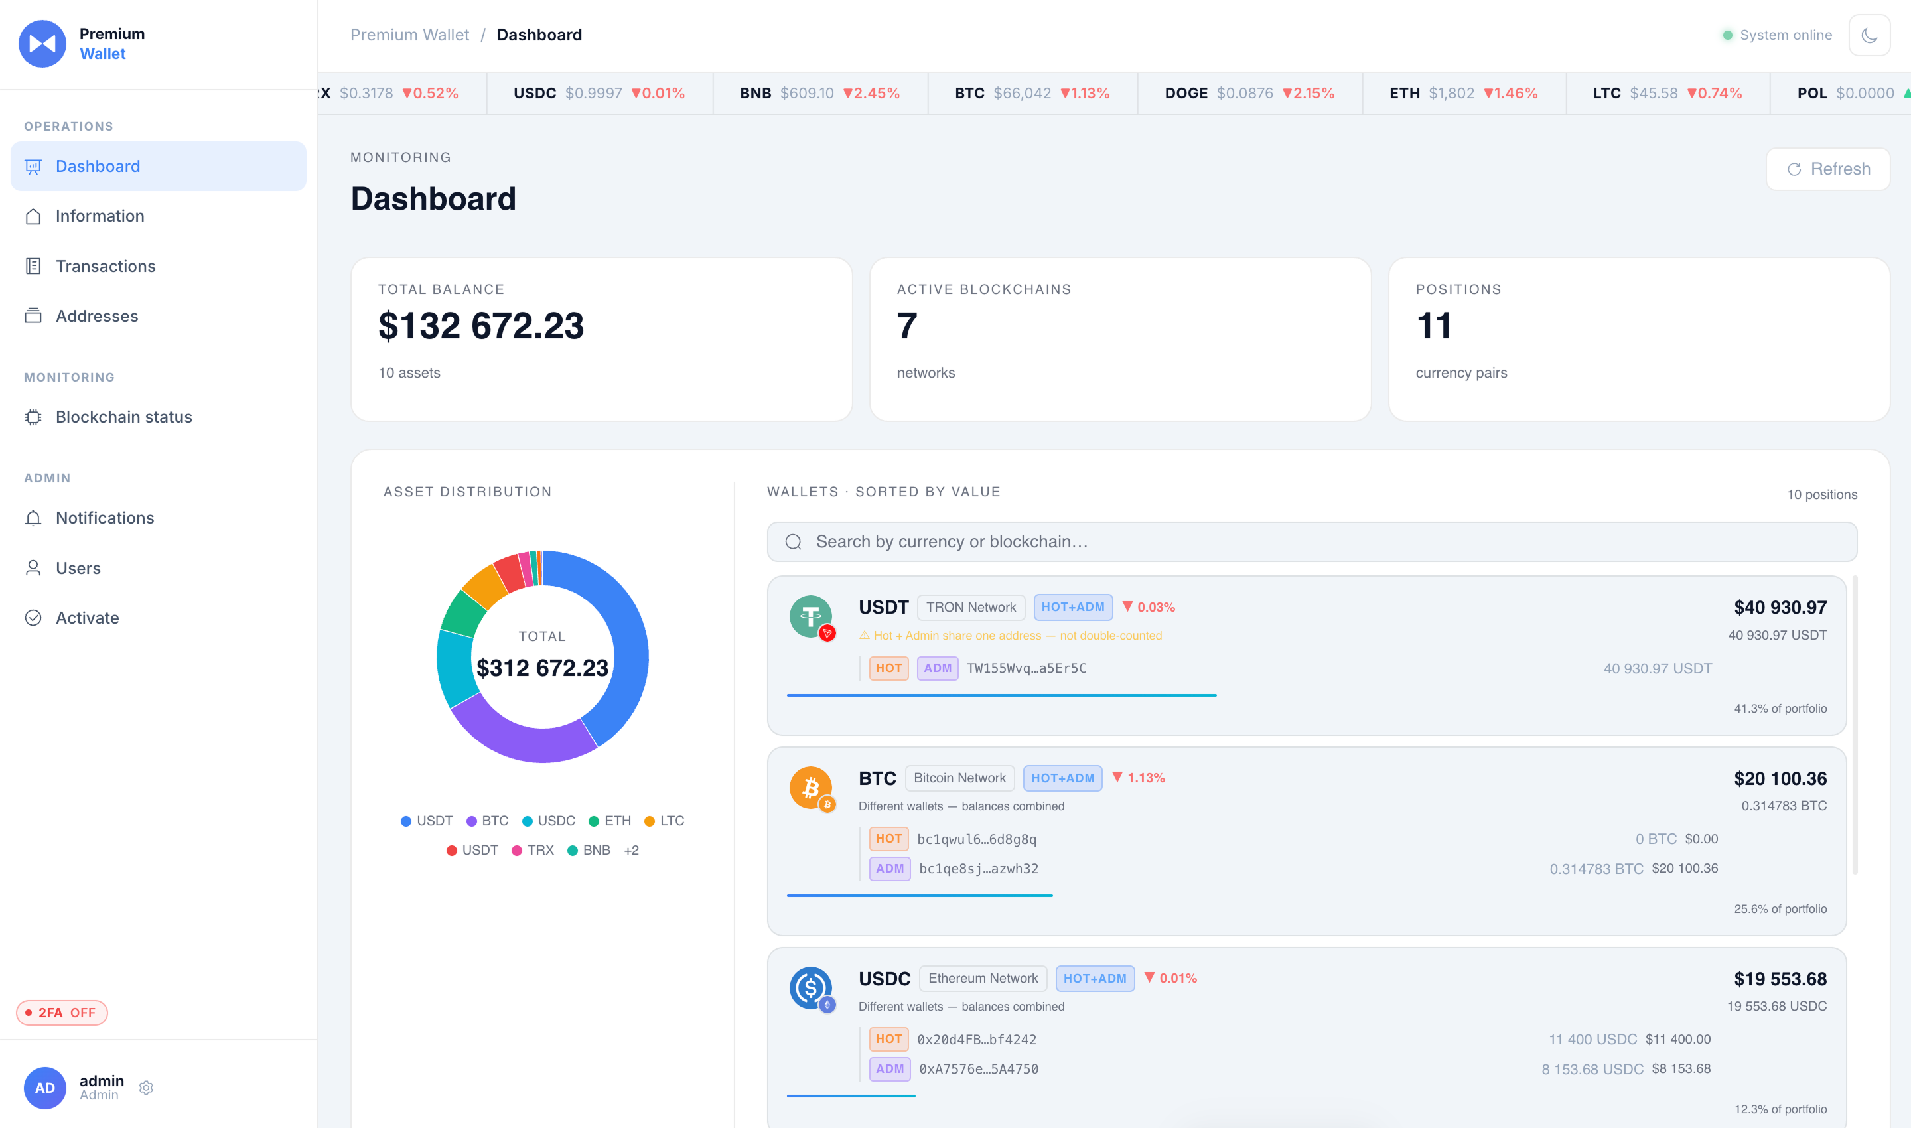Screen dimensions: 1911x1128
Task: Click the Activate checkmark circle icon
Action: point(33,618)
